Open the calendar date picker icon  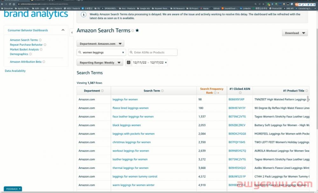point(128,62)
